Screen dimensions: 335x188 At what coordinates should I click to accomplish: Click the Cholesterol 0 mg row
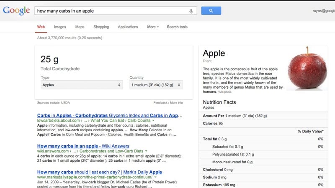[263, 170]
